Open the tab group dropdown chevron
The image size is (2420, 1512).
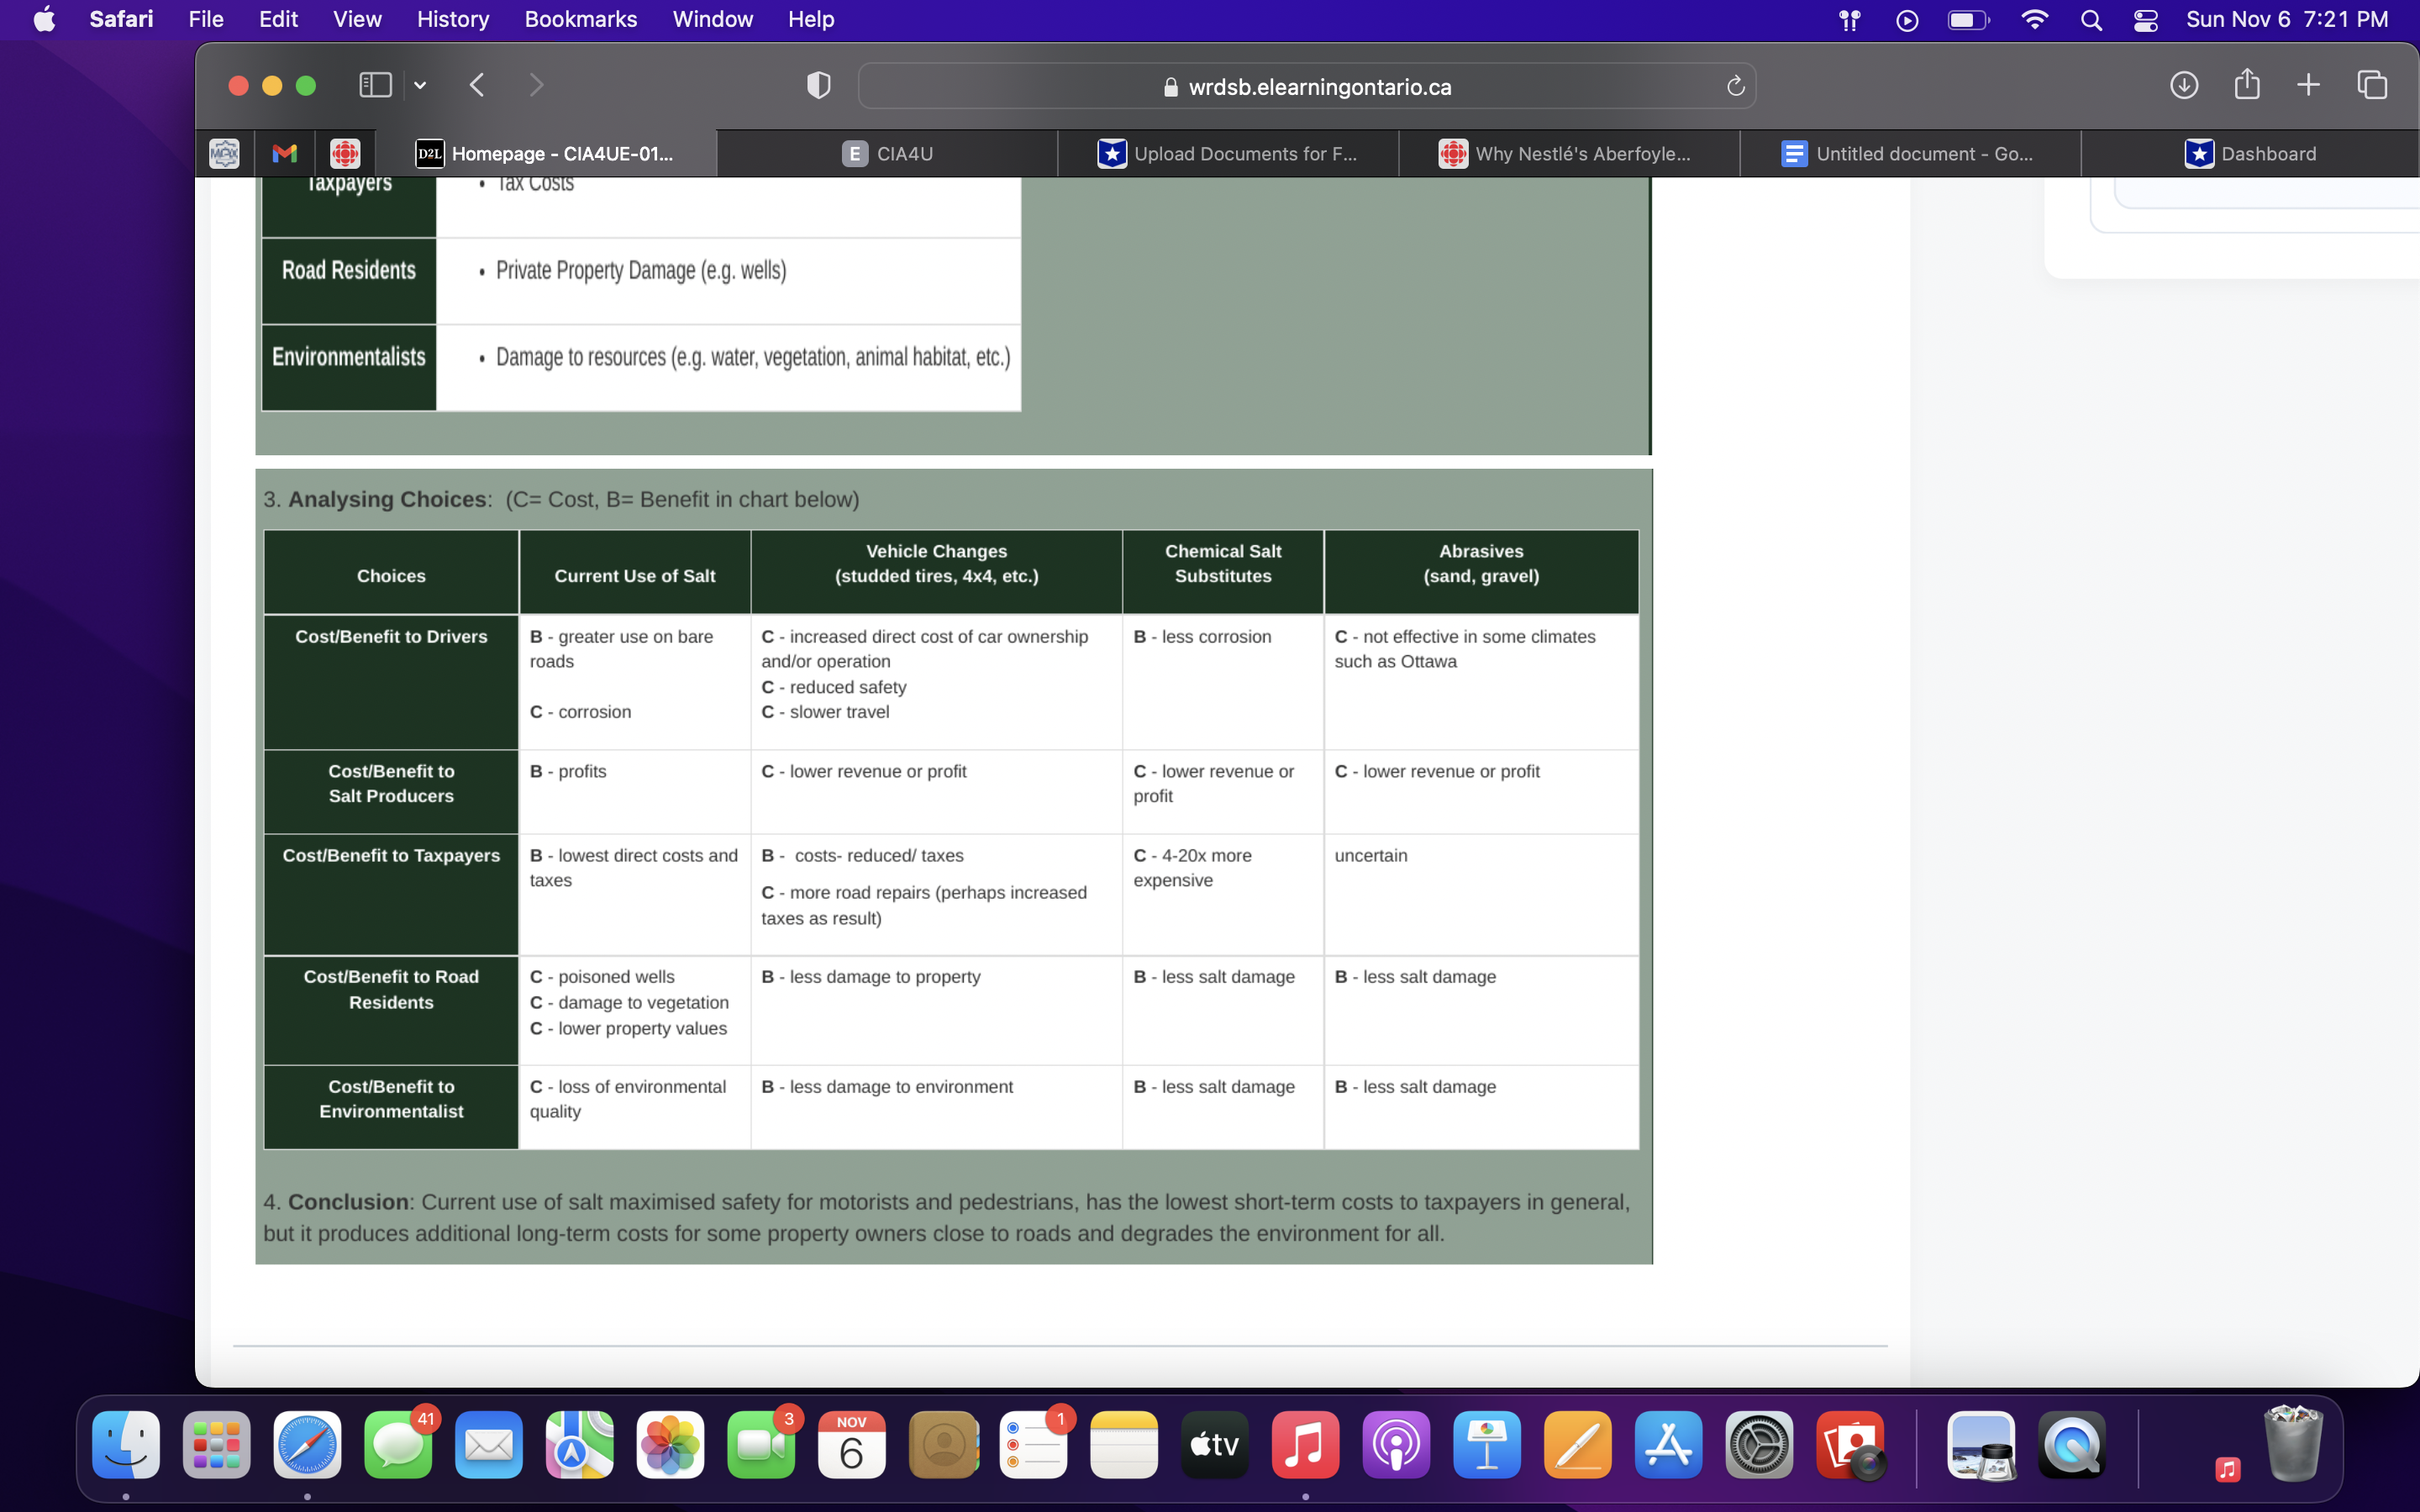(420, 85)
